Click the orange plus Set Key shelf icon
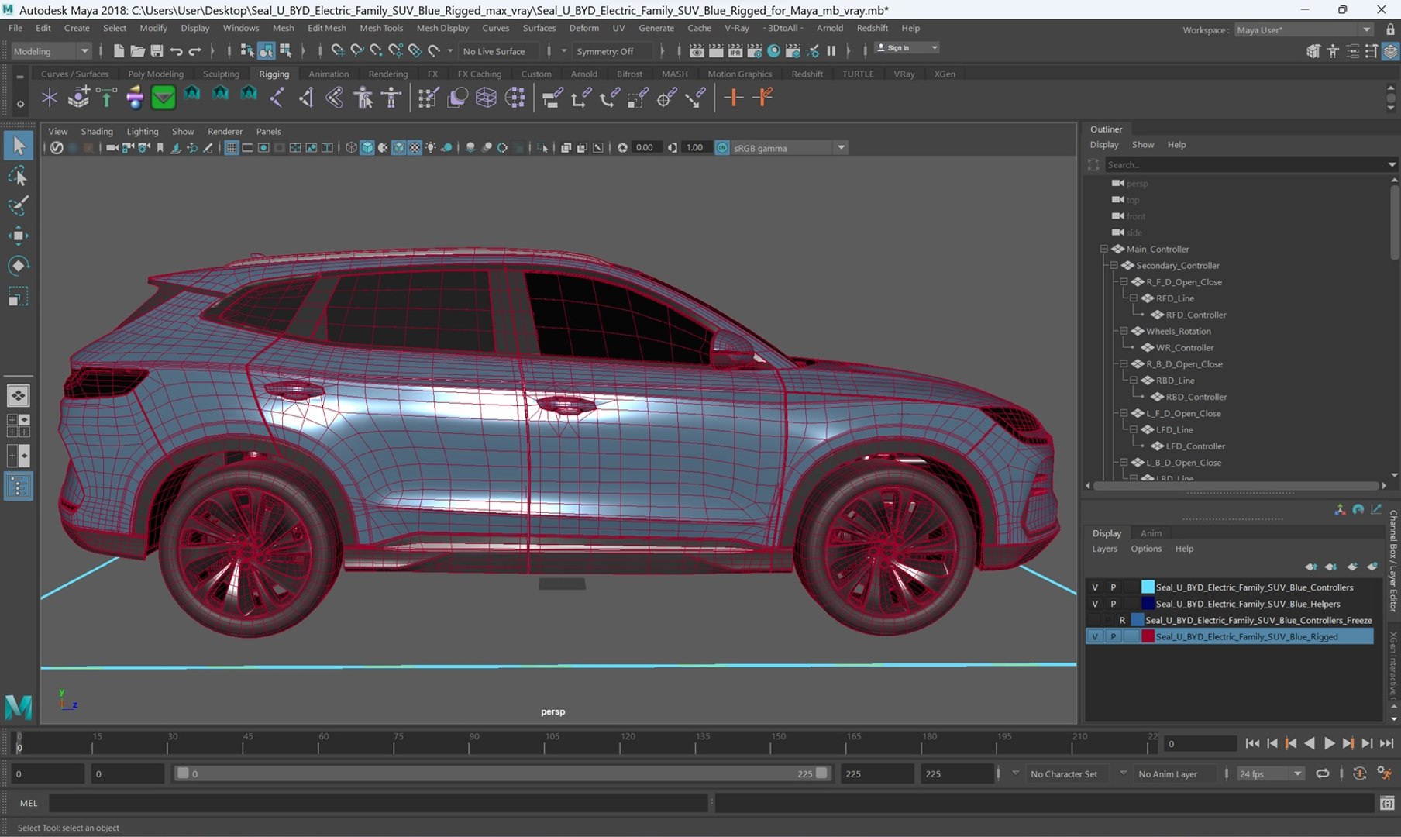The height and width of the screenshot is (837, 1401). click(733, 98)
